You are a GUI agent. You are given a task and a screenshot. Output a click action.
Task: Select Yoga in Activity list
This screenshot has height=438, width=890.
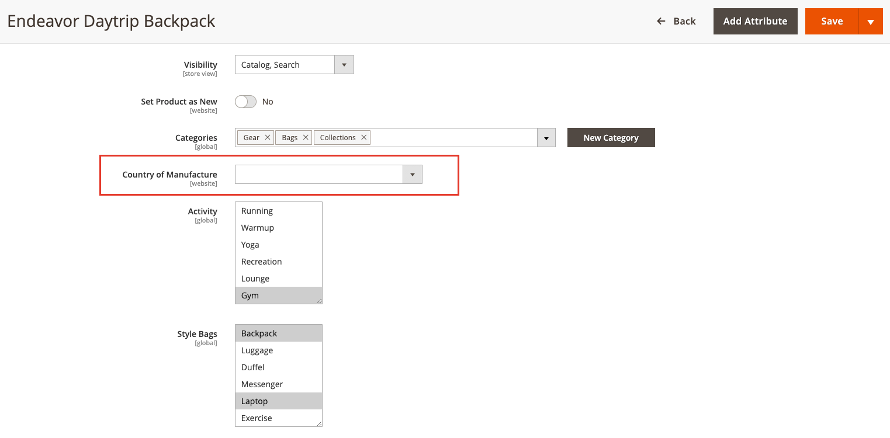point(279,245)
